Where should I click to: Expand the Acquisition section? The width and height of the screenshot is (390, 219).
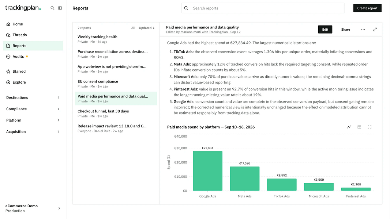[33, 132]
